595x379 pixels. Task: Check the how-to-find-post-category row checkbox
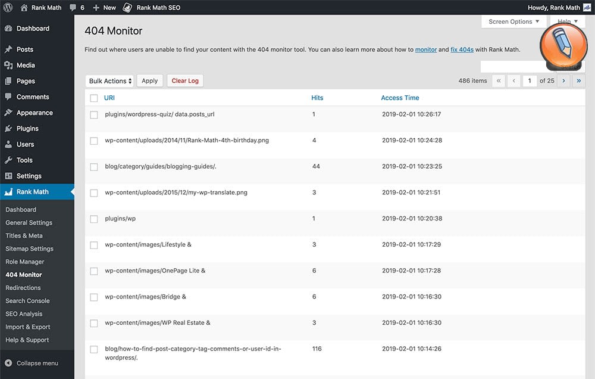[94, 349]
